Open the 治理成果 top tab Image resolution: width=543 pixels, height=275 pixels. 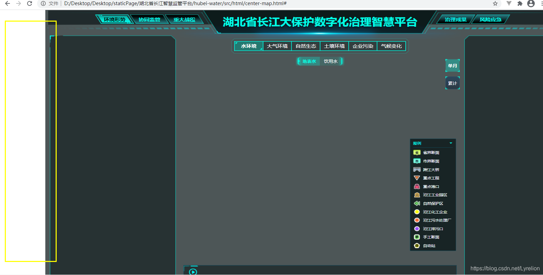pyautogui.click(x=456, y=20)
